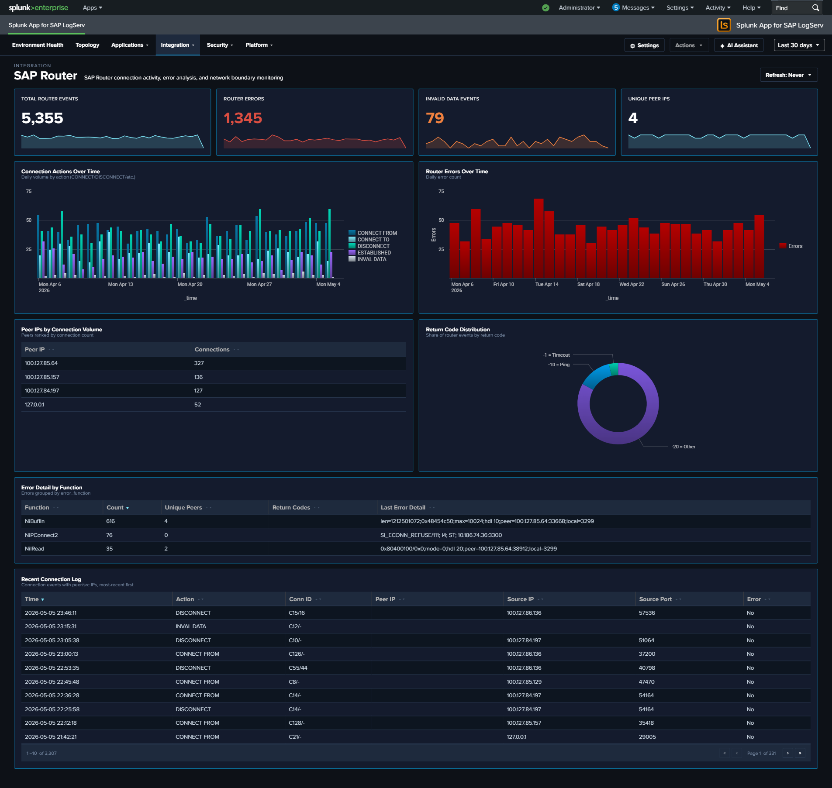Go to the first page of the connection log
This screenshot has width=832, height=788.
coord(725,753)
